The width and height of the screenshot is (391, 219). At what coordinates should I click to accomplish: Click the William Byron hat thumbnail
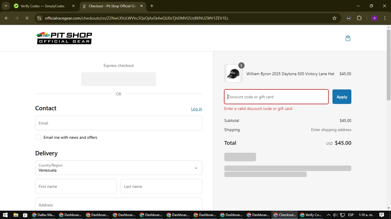tap(233, 74)
